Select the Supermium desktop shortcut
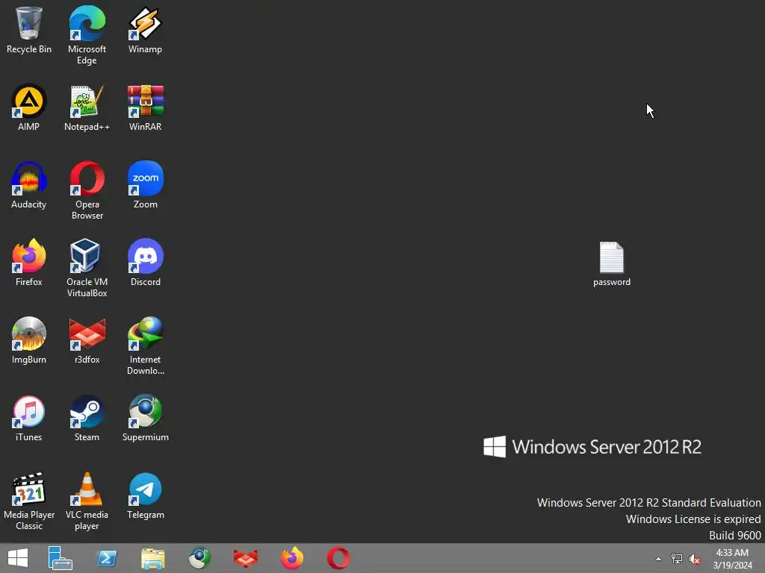 (x=146, y=418)
